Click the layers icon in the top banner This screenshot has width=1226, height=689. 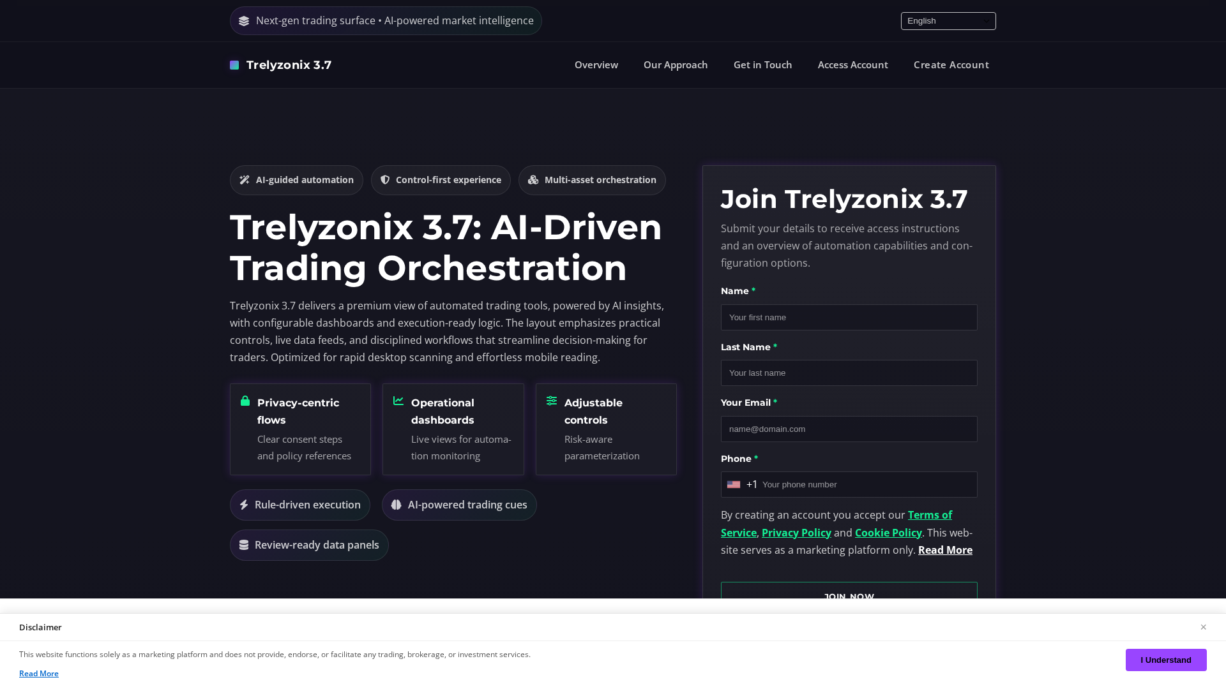point(244,21)
